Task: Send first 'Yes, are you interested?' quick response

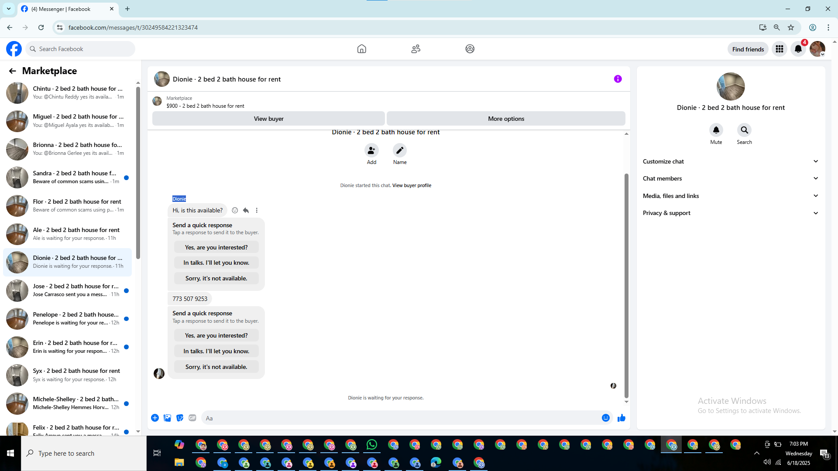Action: 216,247
